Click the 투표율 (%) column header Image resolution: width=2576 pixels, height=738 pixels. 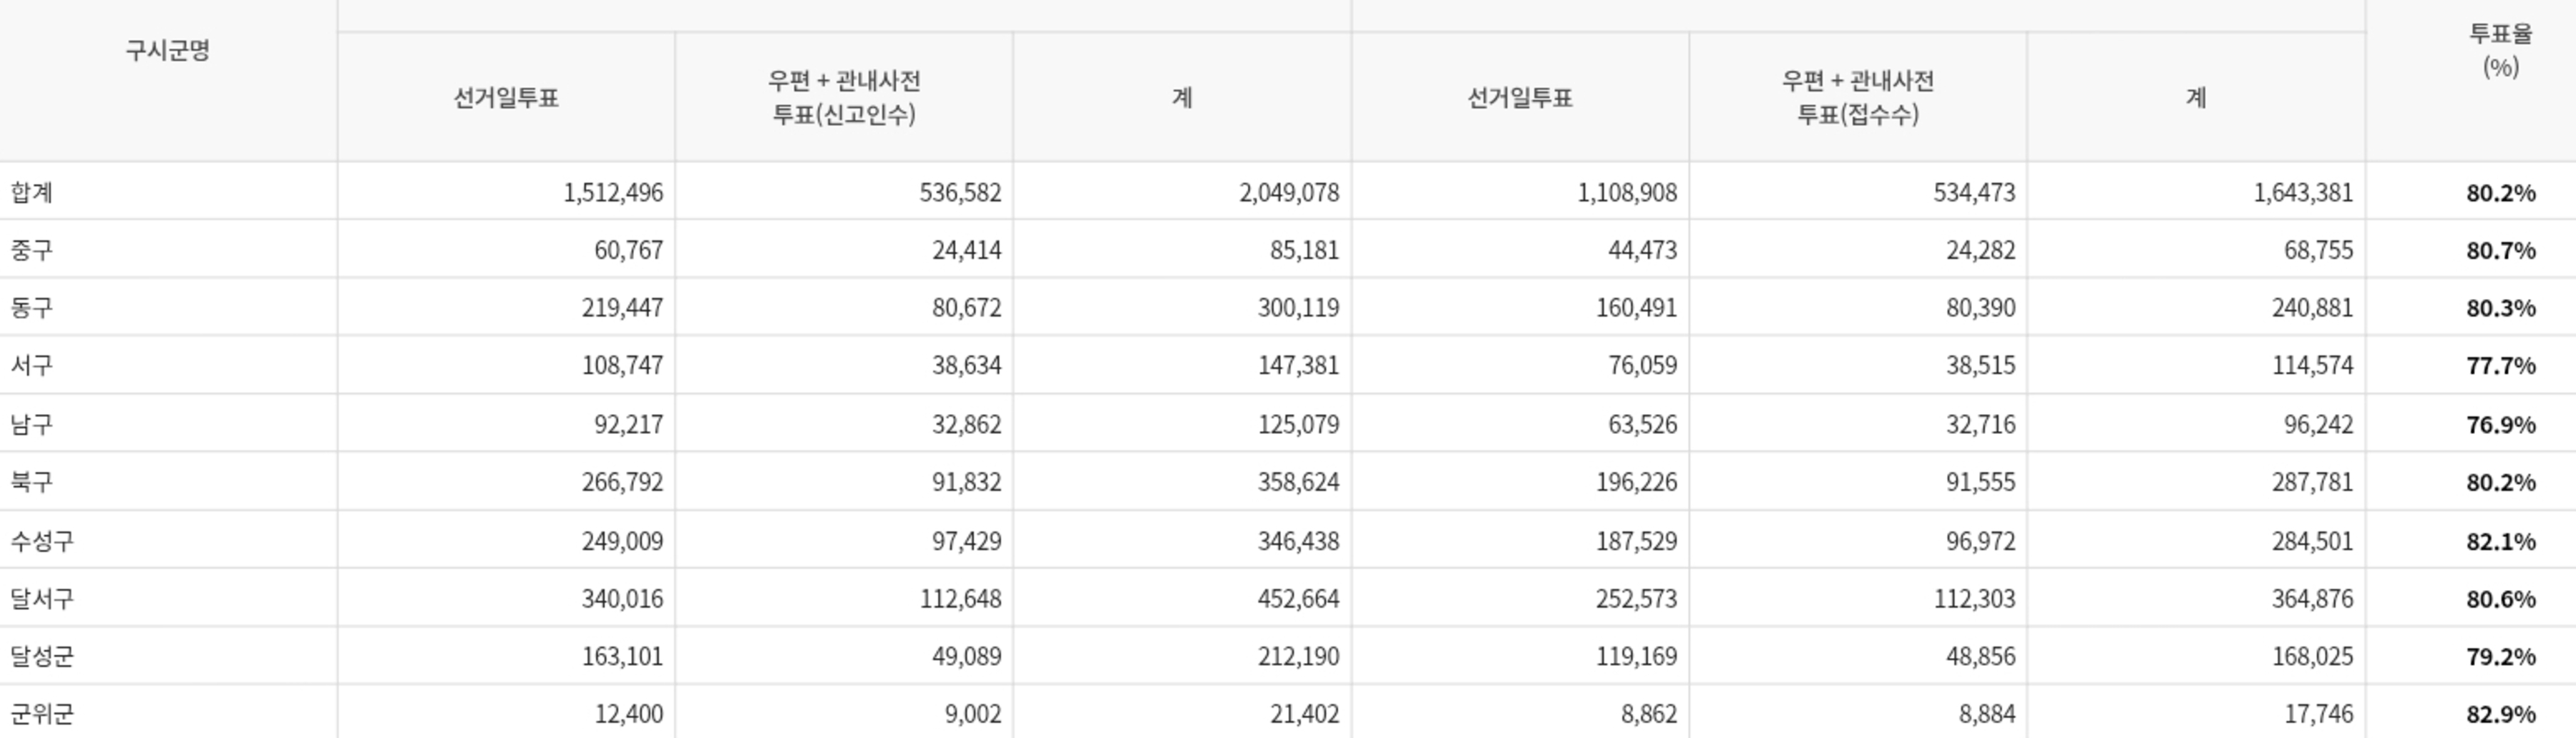pyautogui.click(x=2500, y=50)
